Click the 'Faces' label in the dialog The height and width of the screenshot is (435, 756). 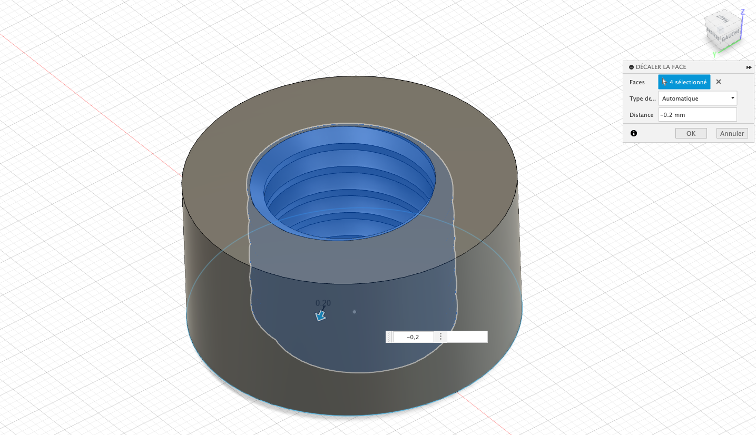637,83
